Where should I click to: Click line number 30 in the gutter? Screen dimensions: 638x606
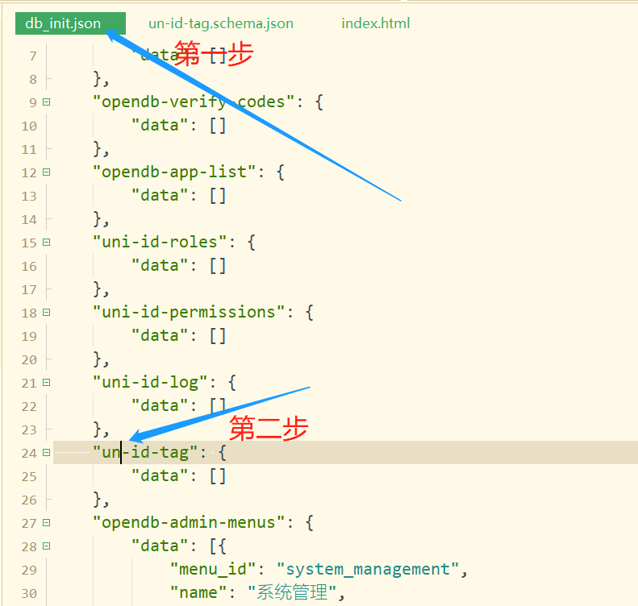(x=29, y=593)
